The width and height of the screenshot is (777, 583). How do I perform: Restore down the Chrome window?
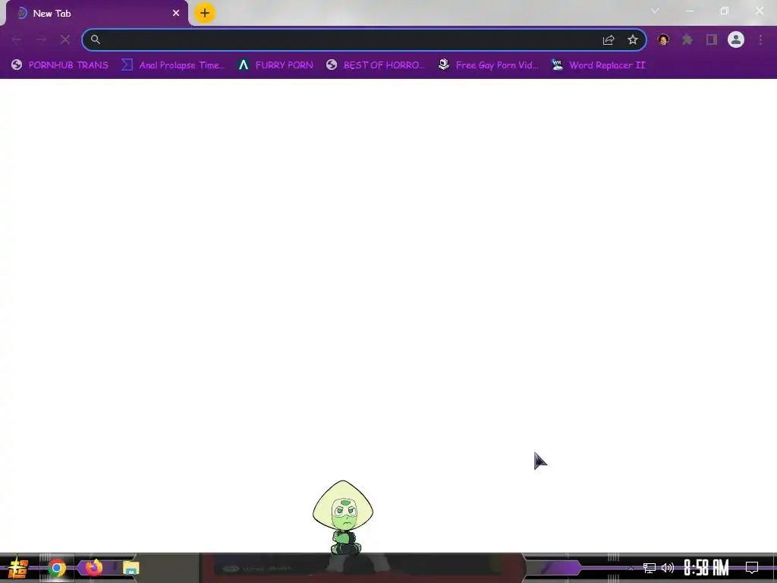tap(725, 11)
